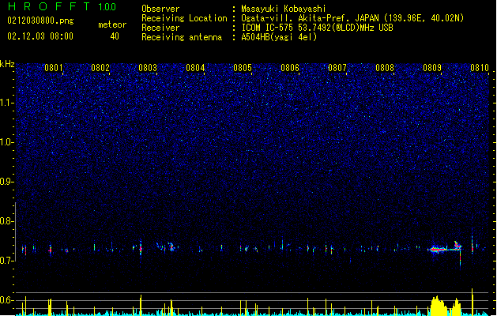This screenshot has height=316, width=497.
Task: Click the wide yellow power peak near 0809
Action: coord(439,307)
